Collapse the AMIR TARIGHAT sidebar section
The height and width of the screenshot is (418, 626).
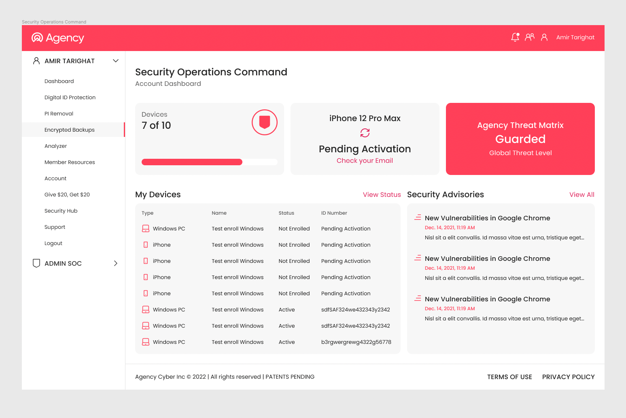point(116,61)
